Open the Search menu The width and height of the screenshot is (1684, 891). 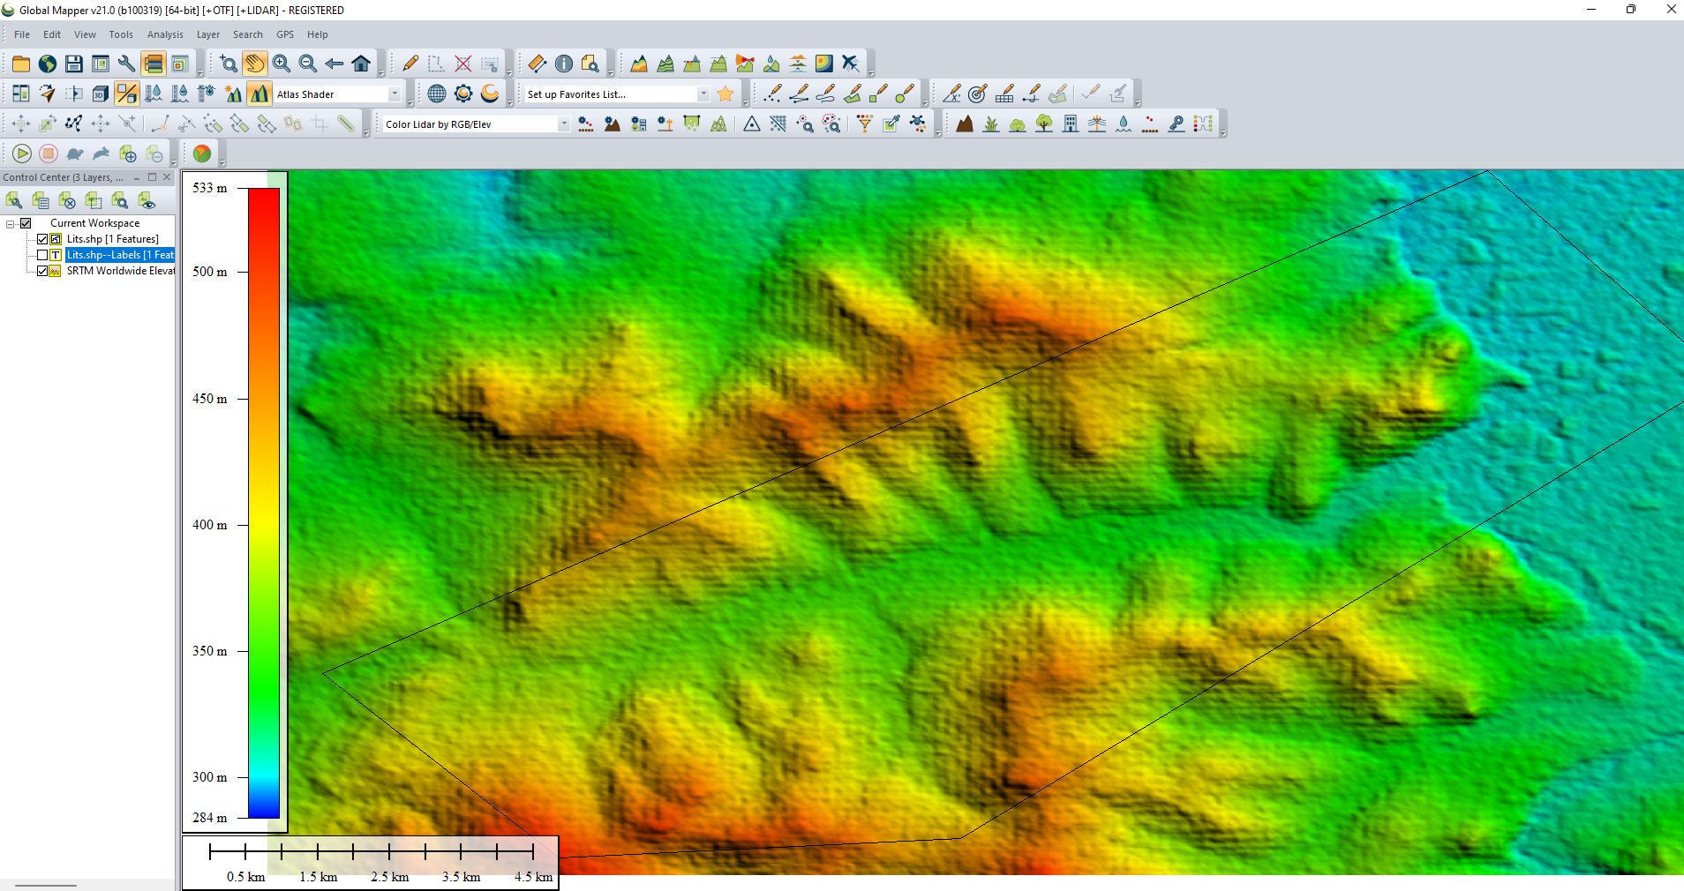coord(248,34)
